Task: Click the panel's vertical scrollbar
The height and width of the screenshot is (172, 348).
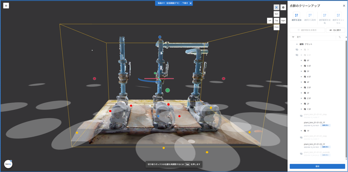Action: click(346, 99)
